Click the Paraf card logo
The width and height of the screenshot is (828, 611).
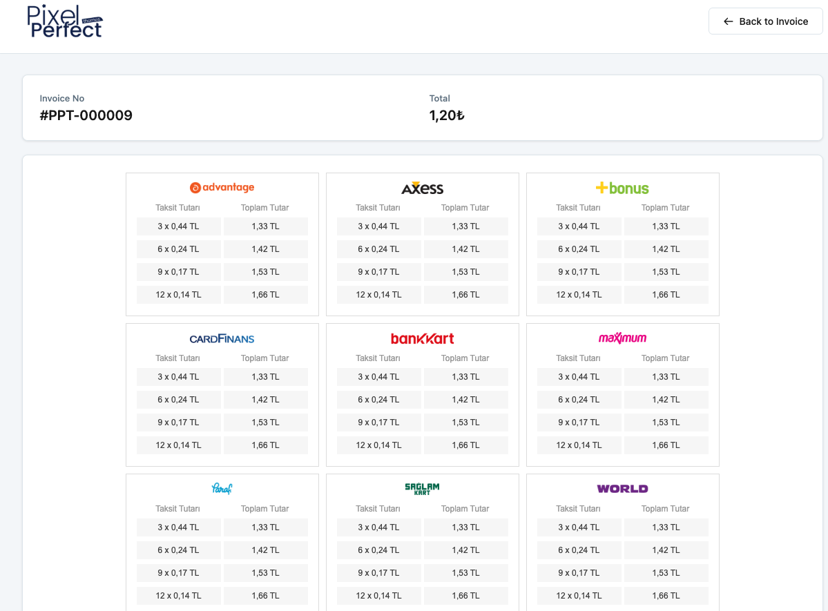pos(222,489)
